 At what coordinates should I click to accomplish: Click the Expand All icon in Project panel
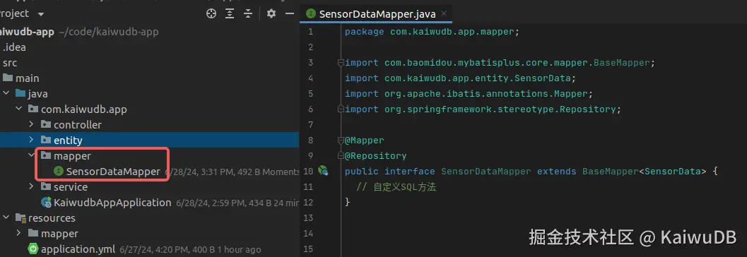click(x=230, y=14)
